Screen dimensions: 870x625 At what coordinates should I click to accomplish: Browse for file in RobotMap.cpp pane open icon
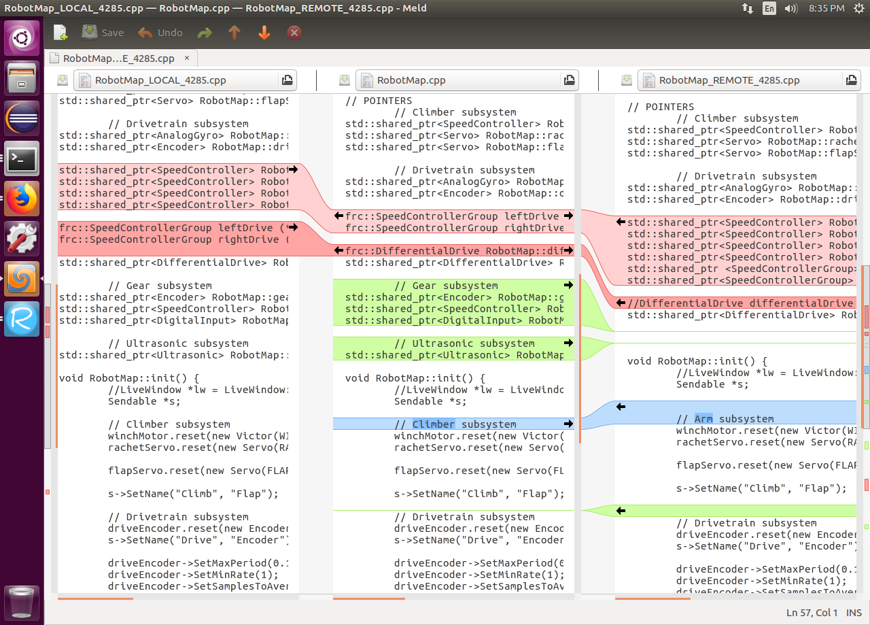570,80
